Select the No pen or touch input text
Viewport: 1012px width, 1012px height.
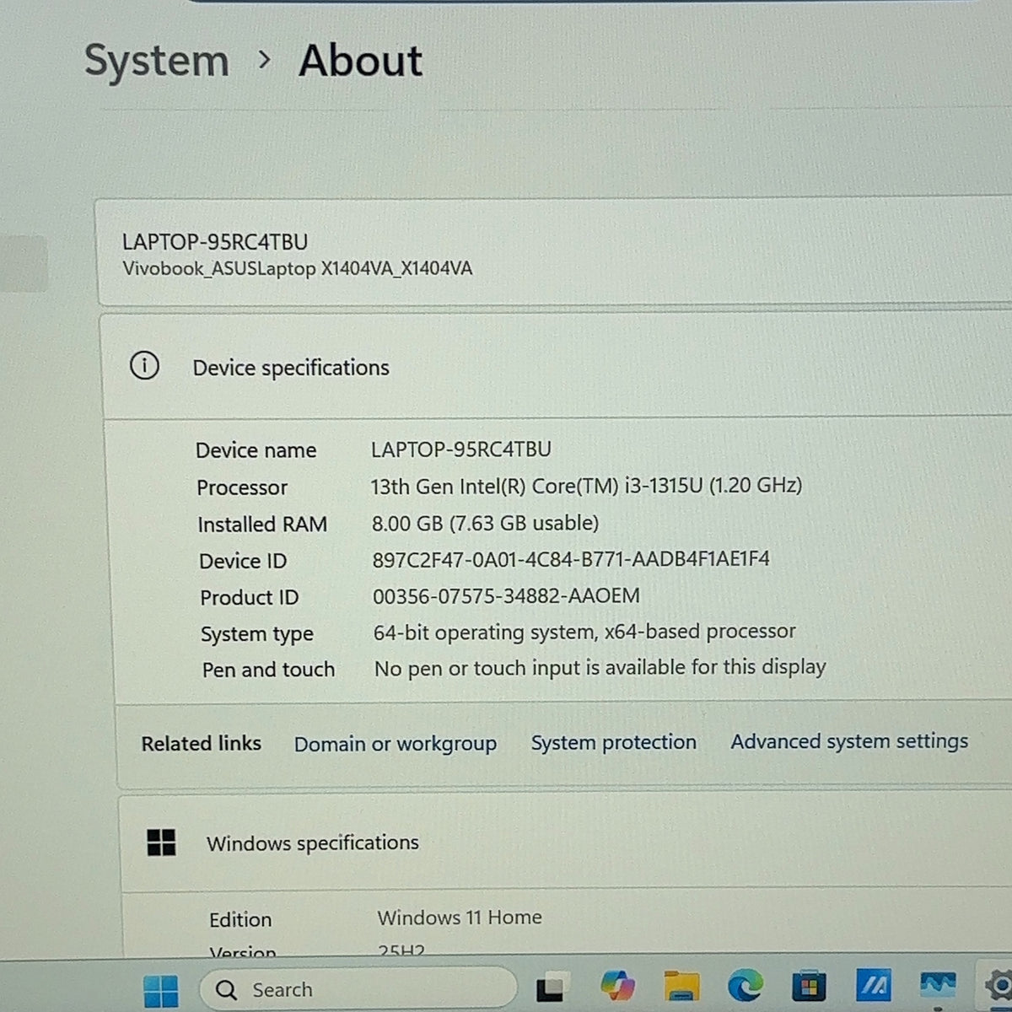pos(600,668)
